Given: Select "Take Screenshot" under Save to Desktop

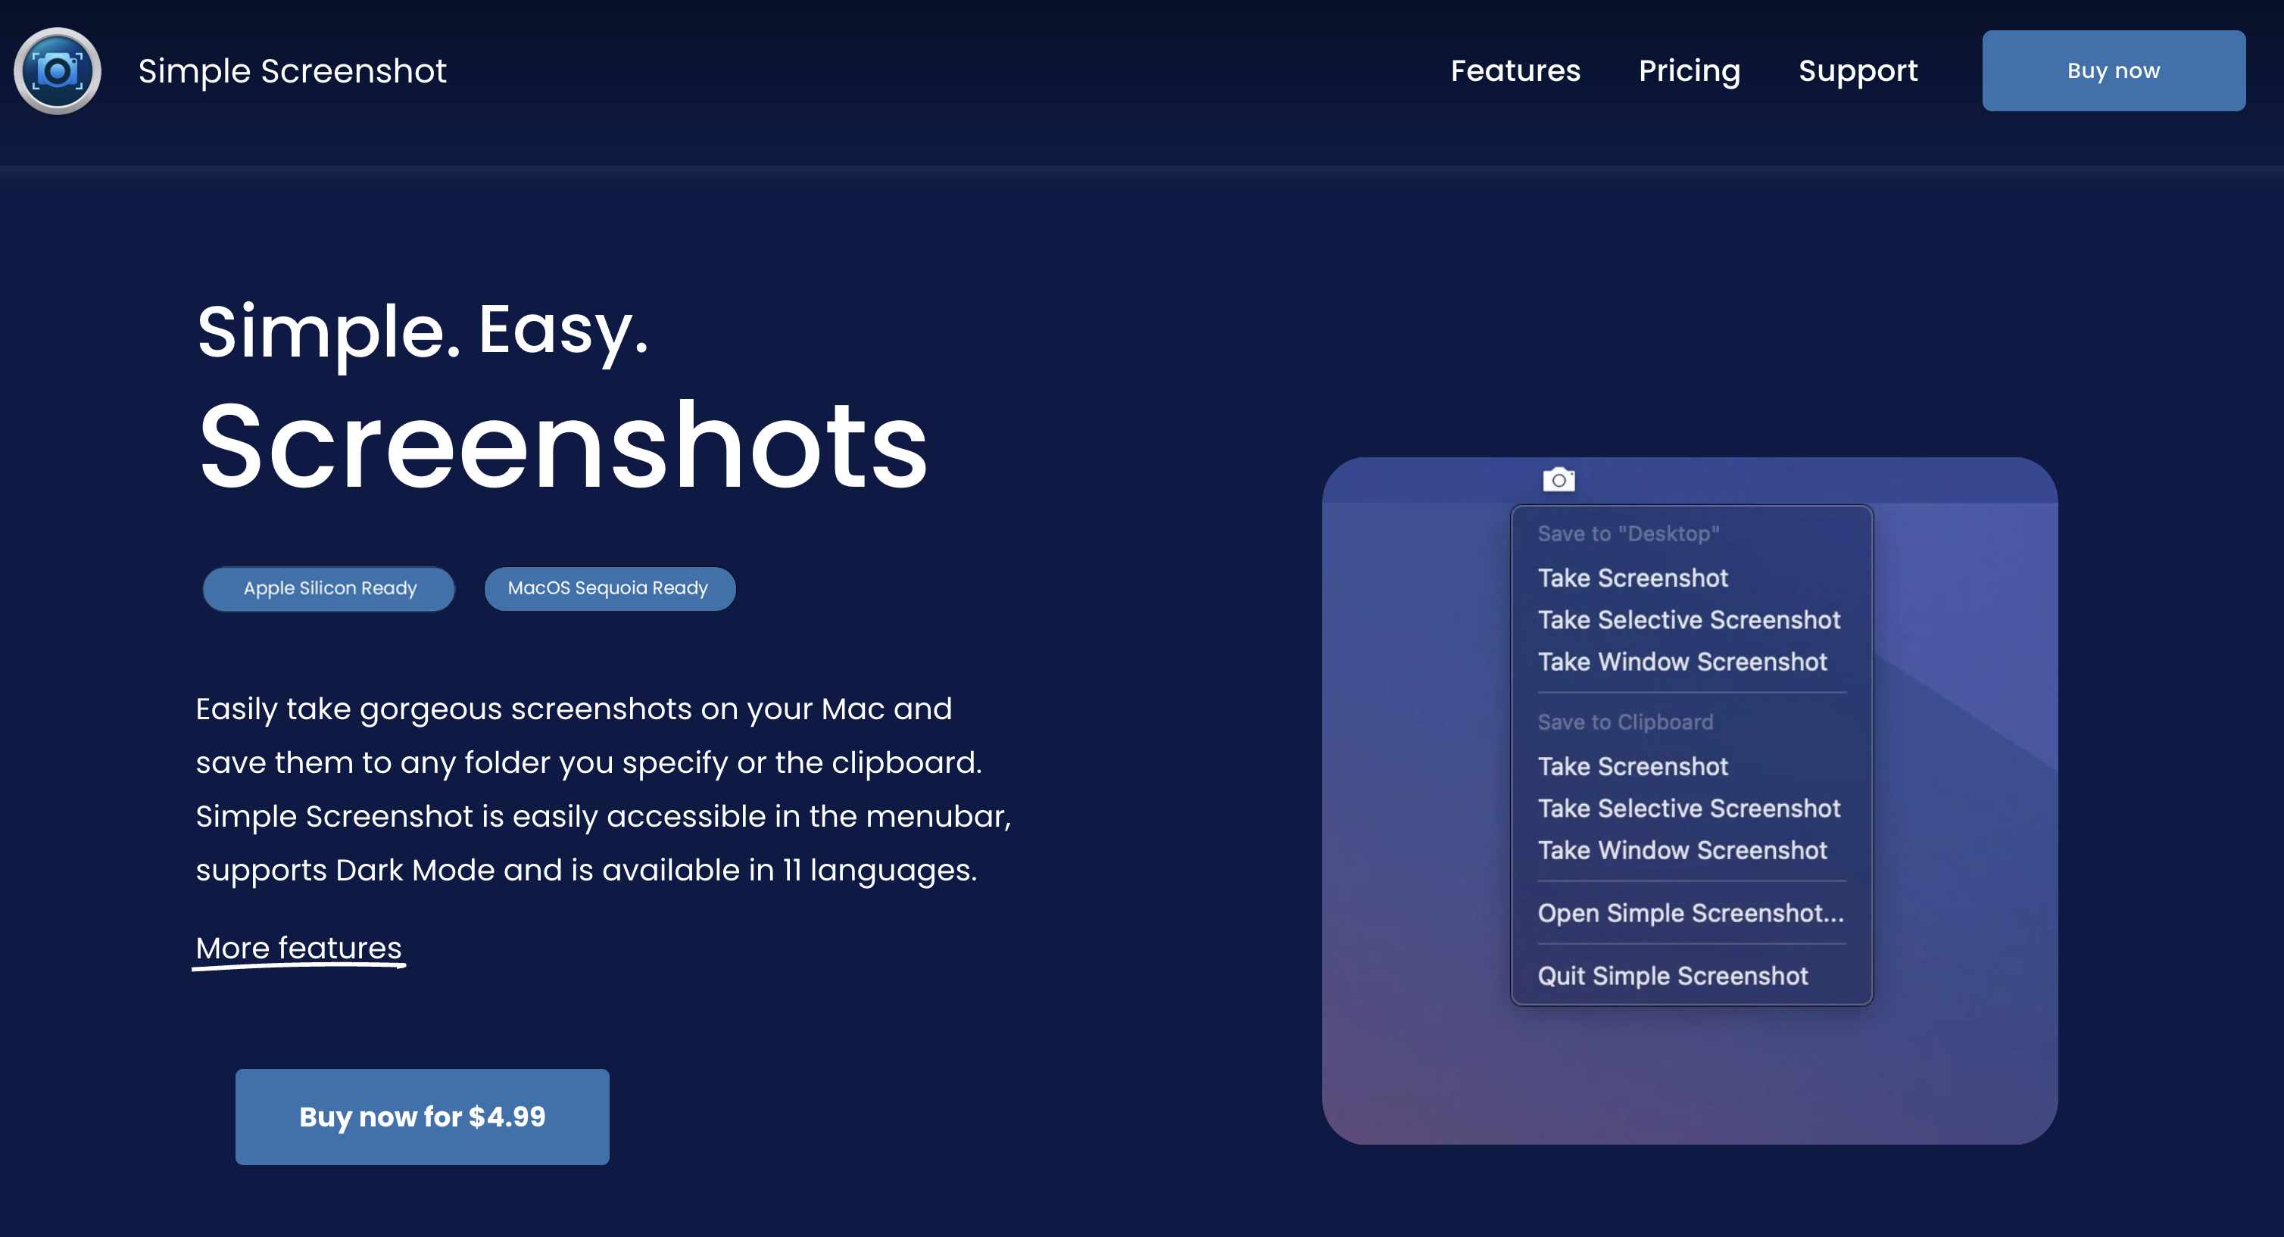Looking at the screenshot, I should 1632,578.
